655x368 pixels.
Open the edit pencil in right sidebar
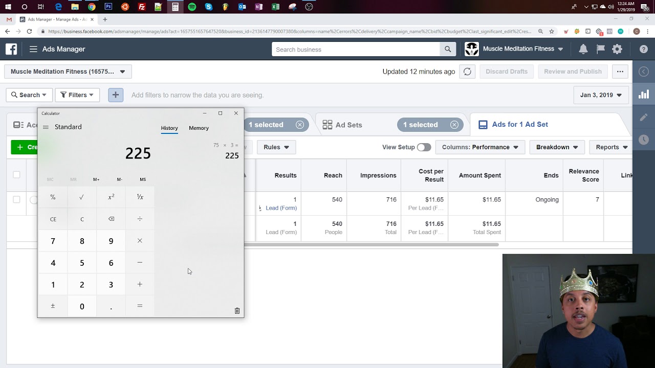644,117
